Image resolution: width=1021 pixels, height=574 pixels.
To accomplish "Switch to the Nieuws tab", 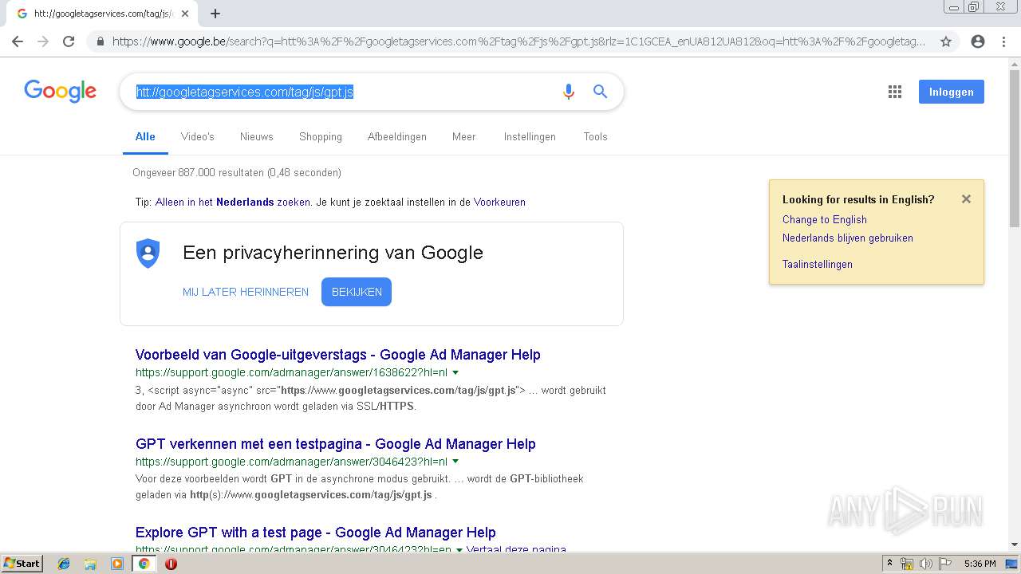I will (x=257, y=136).
